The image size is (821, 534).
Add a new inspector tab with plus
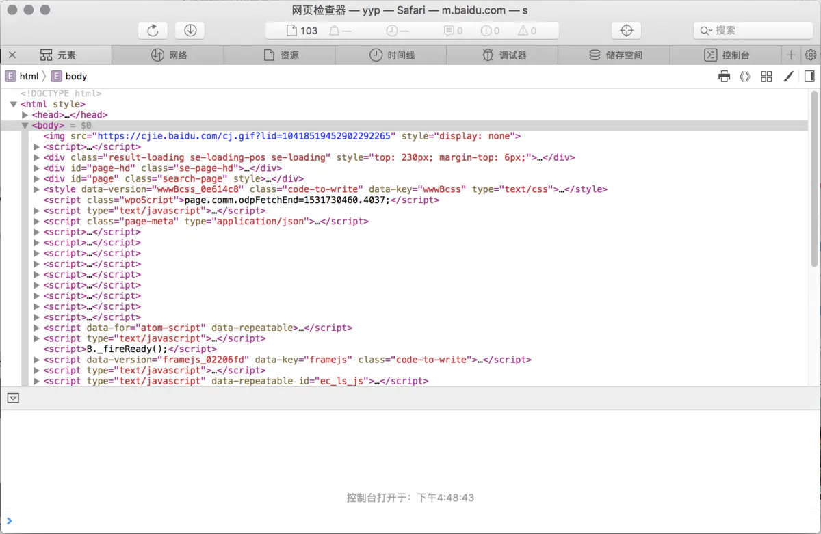tap(791, 55)
